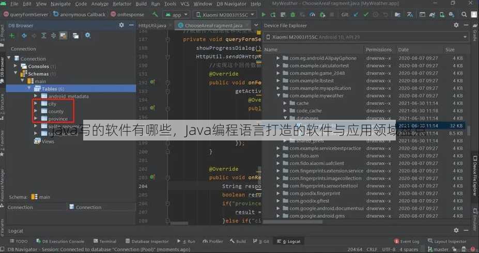This screenshot has width=479, height=253.
Task: Collapse the Schemas tree node
Action: [16, 73]
